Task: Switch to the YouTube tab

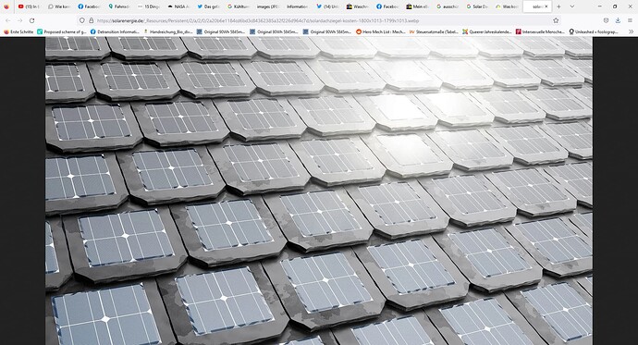Action: pos(29,6)
